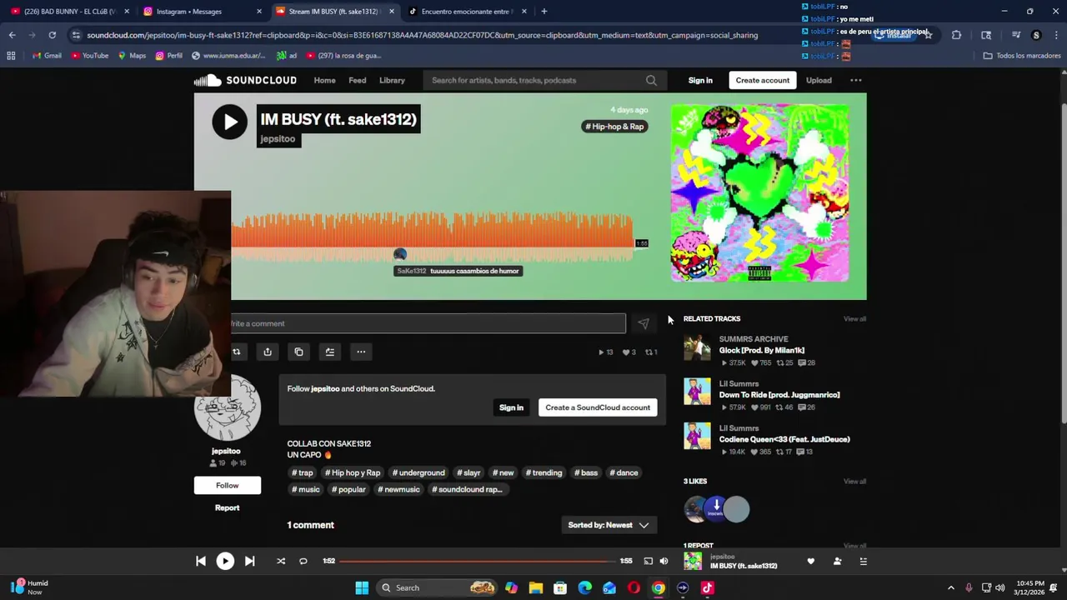
Task: Open related track Glock [Prod. By Milan1k]
Action: [x=761, y=351]
